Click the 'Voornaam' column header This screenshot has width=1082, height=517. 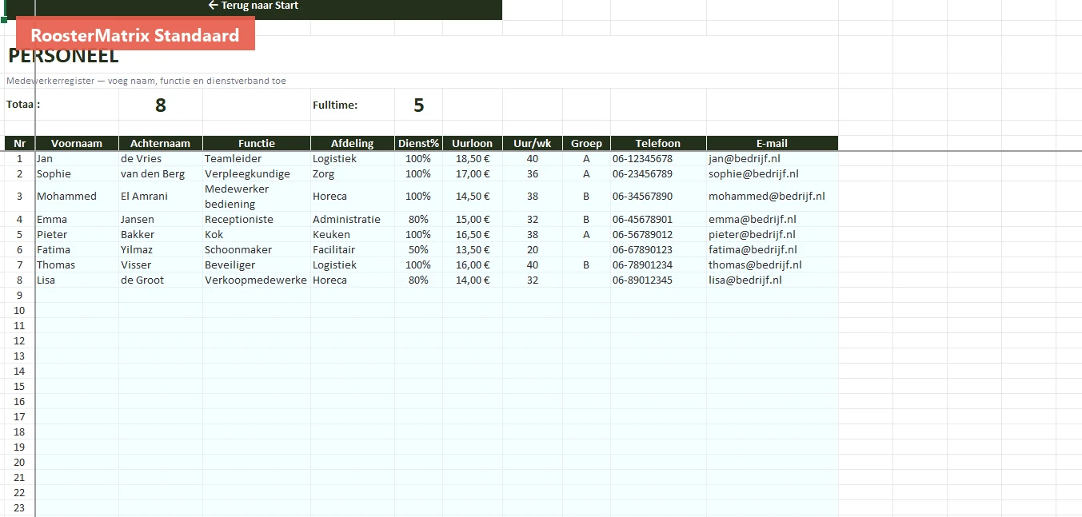(x=77, y=144)
